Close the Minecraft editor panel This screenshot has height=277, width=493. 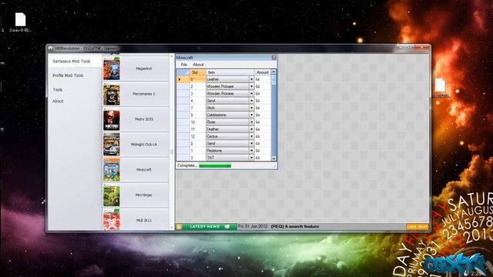(x=274, y=58)
